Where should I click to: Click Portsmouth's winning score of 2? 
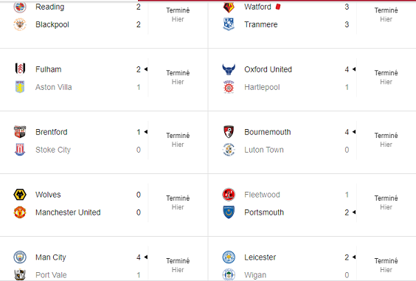point(347,212)
